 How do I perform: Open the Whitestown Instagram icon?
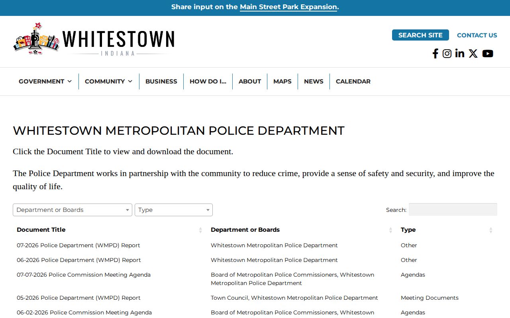coord(447,54)
